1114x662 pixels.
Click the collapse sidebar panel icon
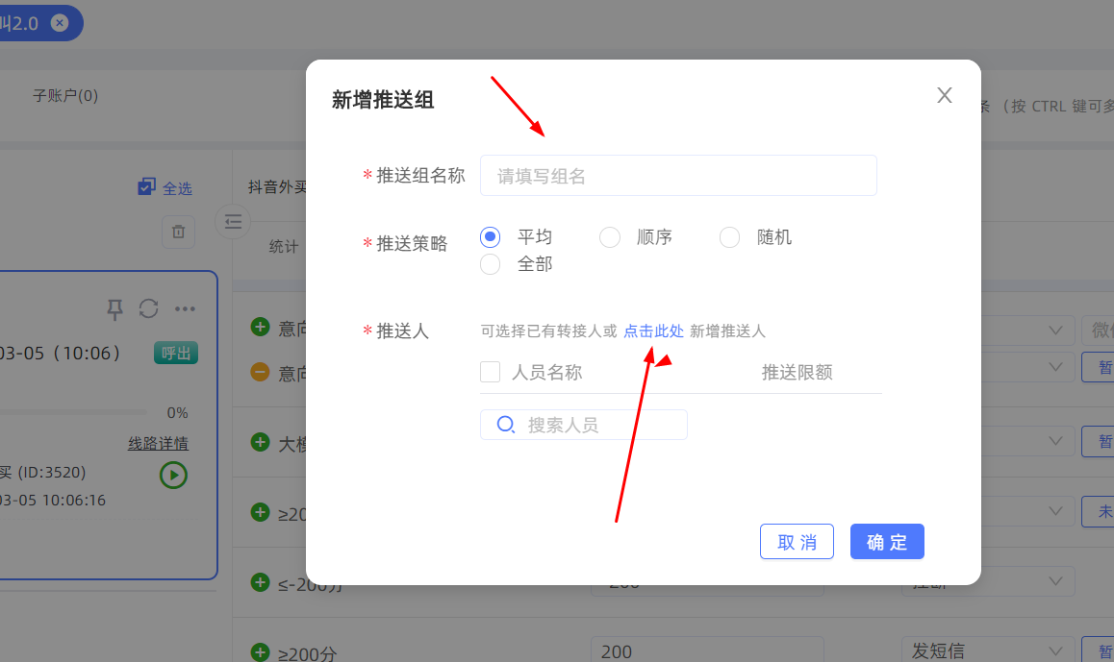click(x=233, y=222)
